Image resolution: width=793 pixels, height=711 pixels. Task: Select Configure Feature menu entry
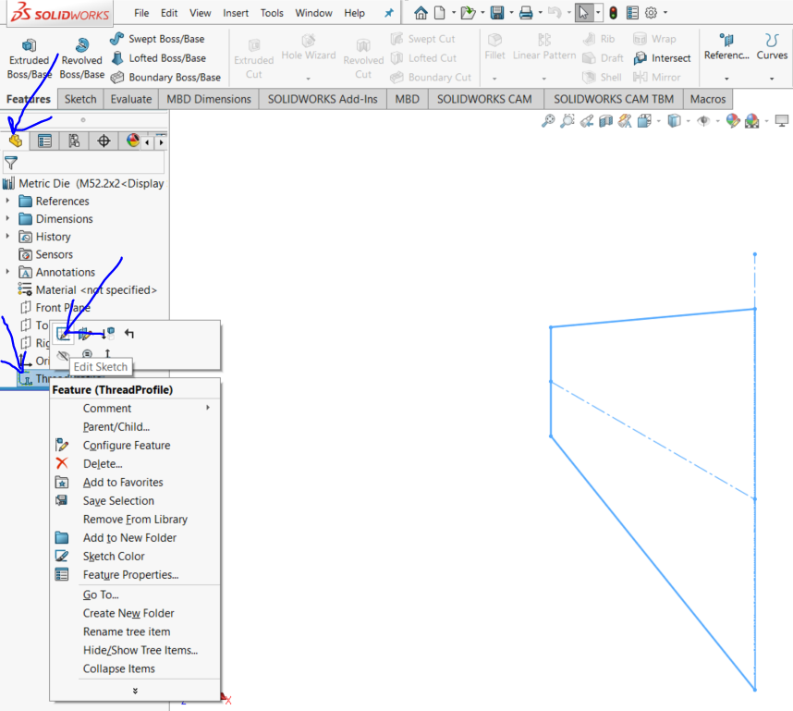(135, 446)
